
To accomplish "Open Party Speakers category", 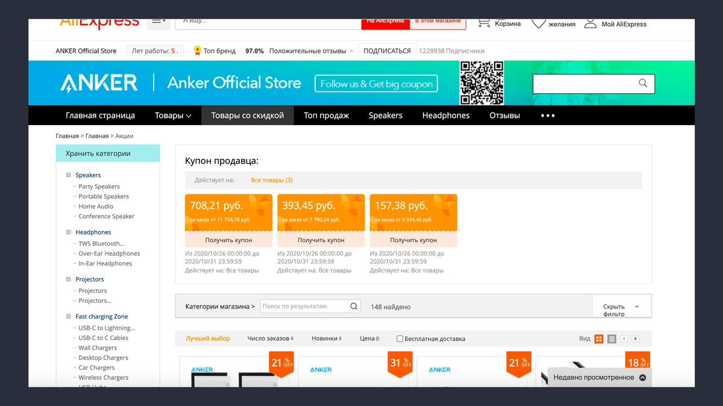I will click(99, 186).
